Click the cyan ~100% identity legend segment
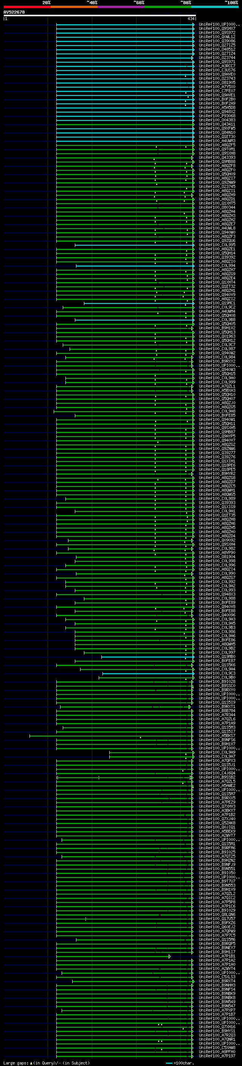The width and height of the screenshot is (242, 1066). 215,7
